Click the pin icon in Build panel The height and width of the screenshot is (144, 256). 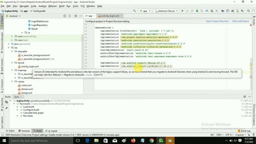(x=6, y=108)
